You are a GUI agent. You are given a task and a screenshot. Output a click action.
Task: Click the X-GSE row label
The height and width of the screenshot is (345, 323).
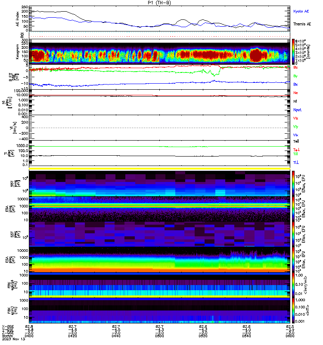[x=8, y=326]
